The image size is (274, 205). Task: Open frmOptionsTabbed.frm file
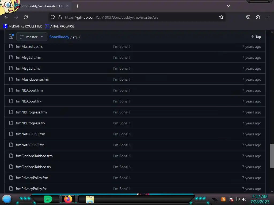34,156
